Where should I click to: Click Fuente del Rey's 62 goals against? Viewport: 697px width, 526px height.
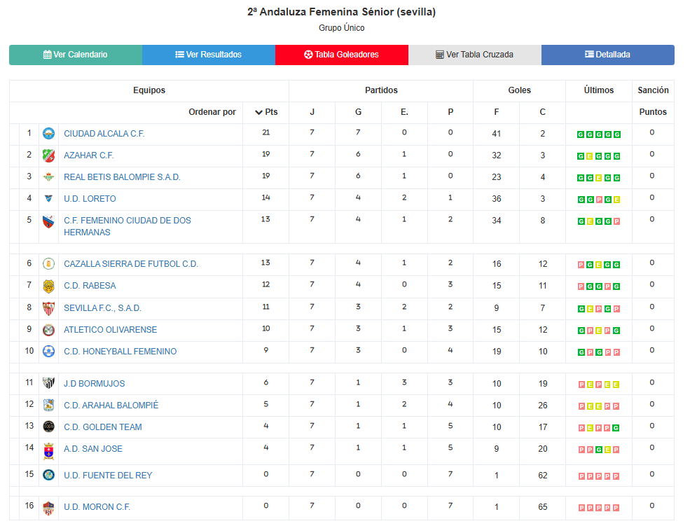click(543, 476)
